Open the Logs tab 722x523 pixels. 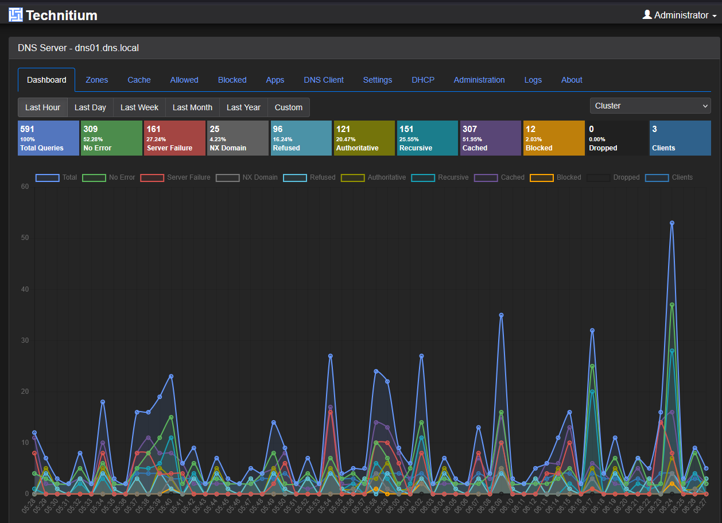click(x=533, y=80)
